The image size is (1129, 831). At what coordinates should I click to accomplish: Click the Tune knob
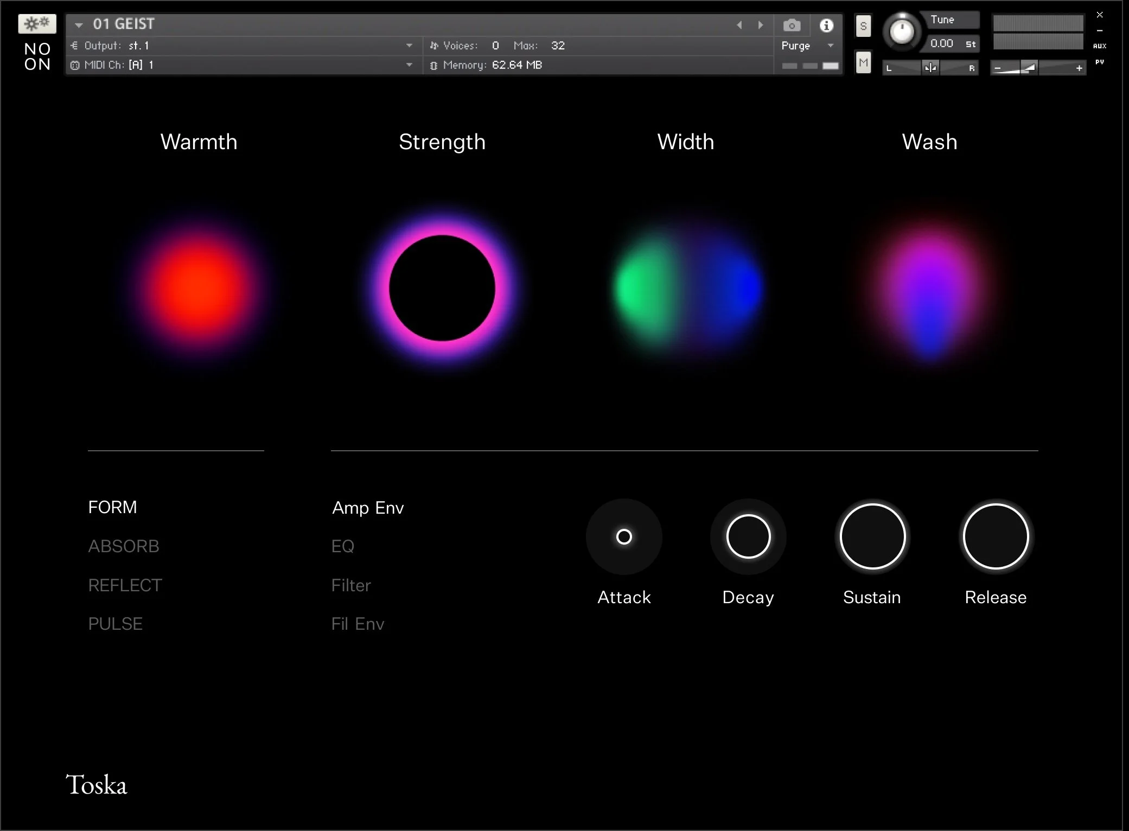point(902,31)
